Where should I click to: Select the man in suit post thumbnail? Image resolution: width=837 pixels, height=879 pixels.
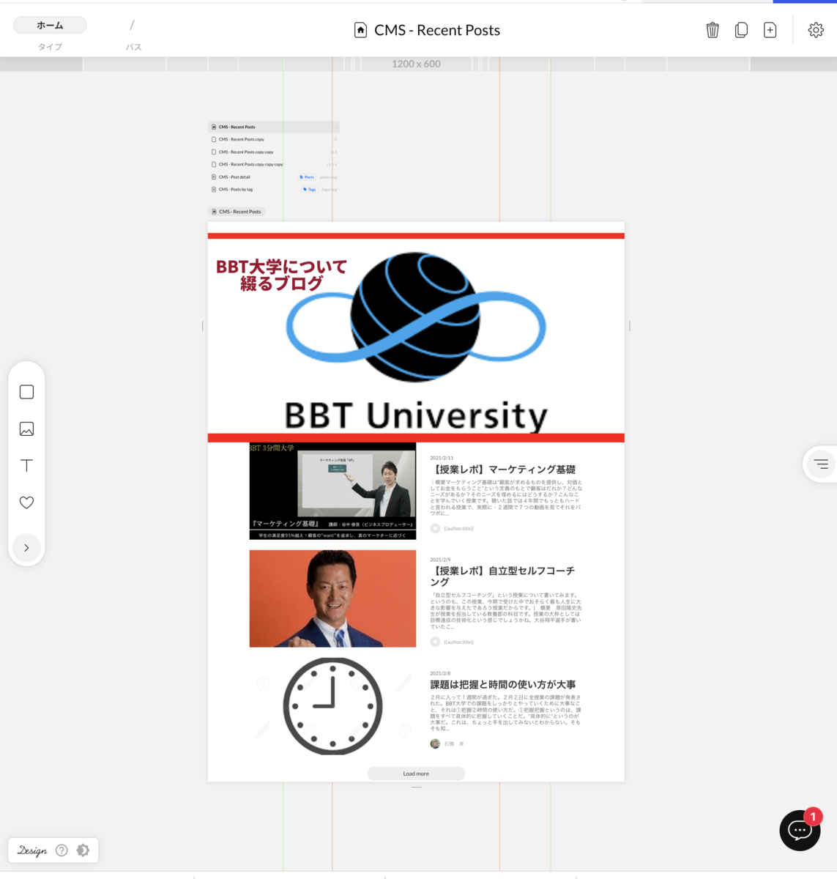tap(332, 598)
